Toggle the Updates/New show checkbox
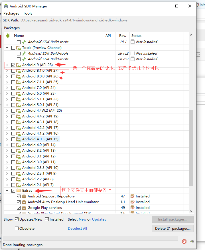The image size is (205, 250). (x=17, y=219)
